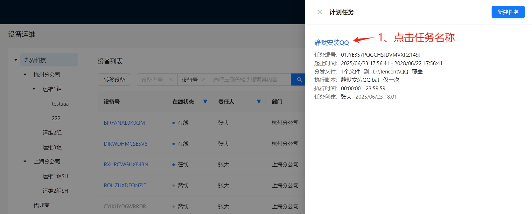Open device CYIKUYD6WRRDR link
The height and width of the screenshot is (214, 532).
pos(125,206)
